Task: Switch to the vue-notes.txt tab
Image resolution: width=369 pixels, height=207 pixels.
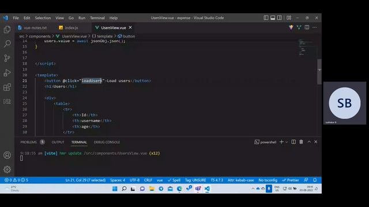Action: (x=35, y=28)
